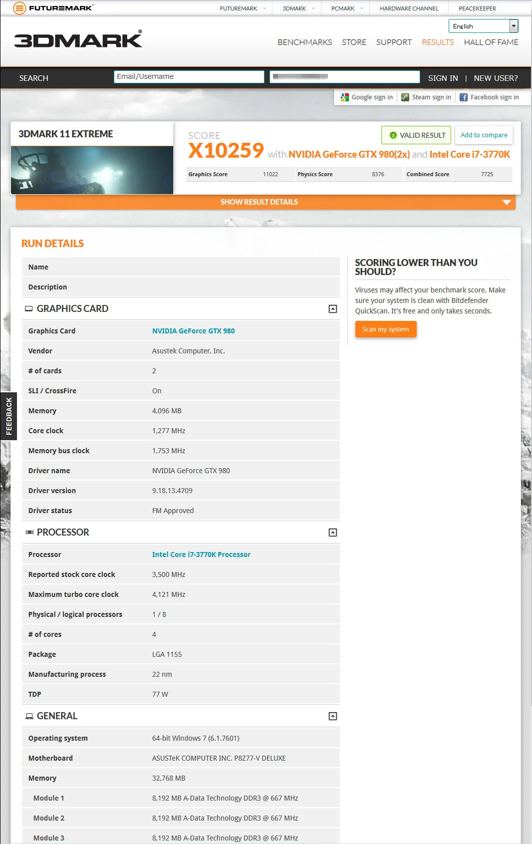Screen dimensions: 532x844
Task: Collapse the Processor section
Action: (333, 533)
